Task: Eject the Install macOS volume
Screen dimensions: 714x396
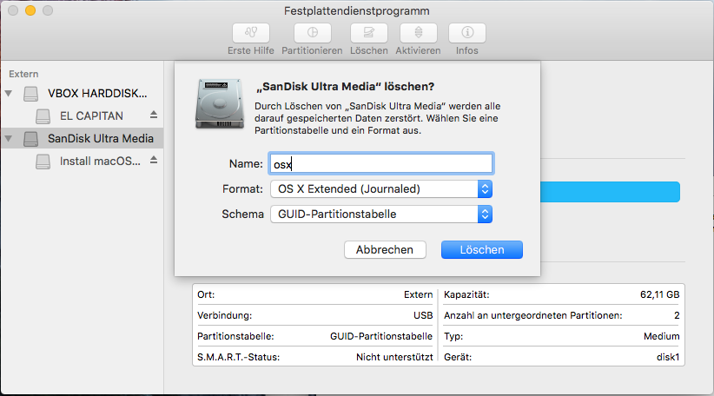Action: coord(154,160)
